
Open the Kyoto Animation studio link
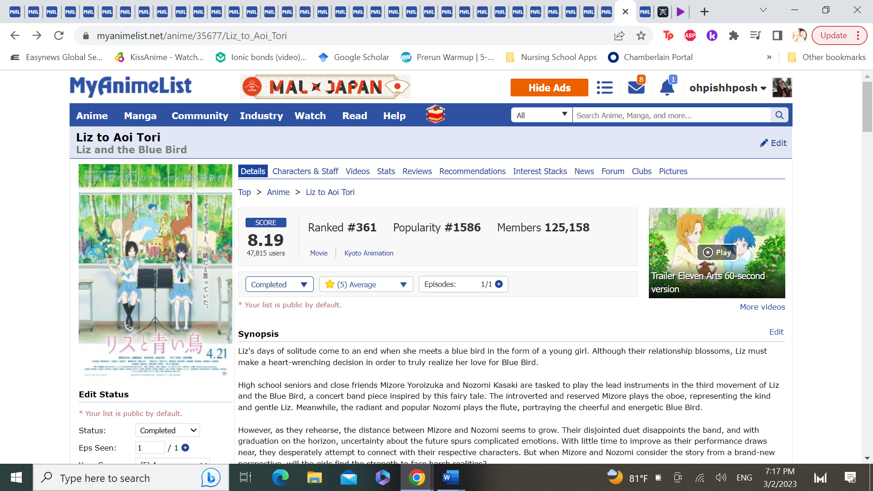coord(369,253)
